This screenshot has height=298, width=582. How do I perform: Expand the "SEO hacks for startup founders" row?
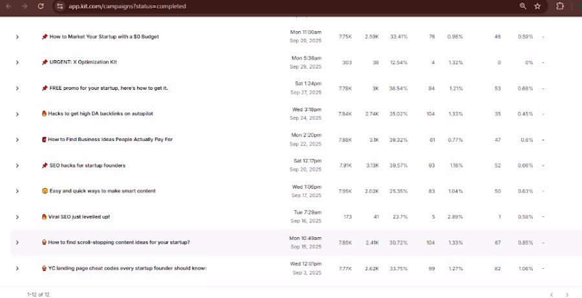click(17, 165)
